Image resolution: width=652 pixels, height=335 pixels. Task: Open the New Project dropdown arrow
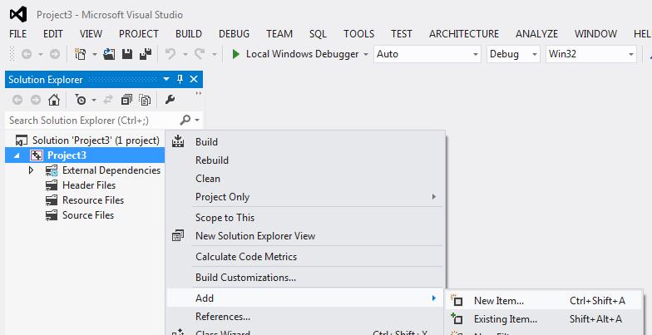coord(95,55)
